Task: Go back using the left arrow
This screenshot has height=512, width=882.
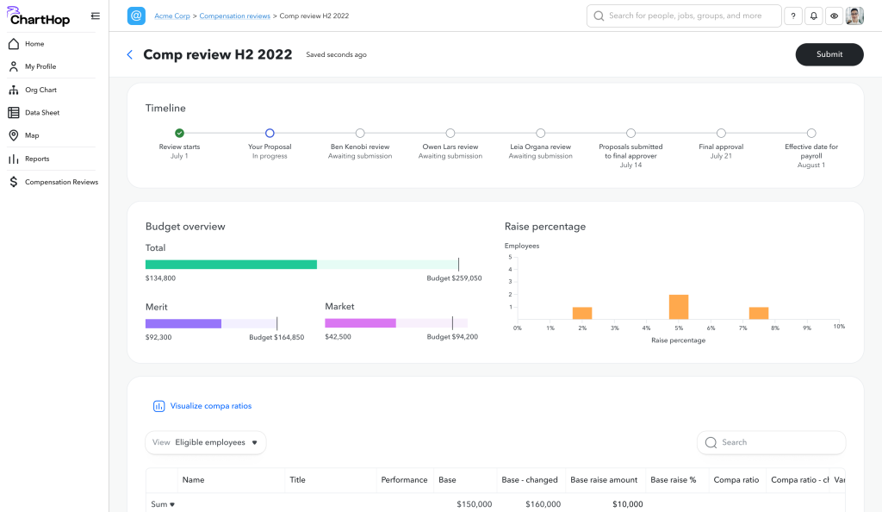Action: tap(130, 54)
